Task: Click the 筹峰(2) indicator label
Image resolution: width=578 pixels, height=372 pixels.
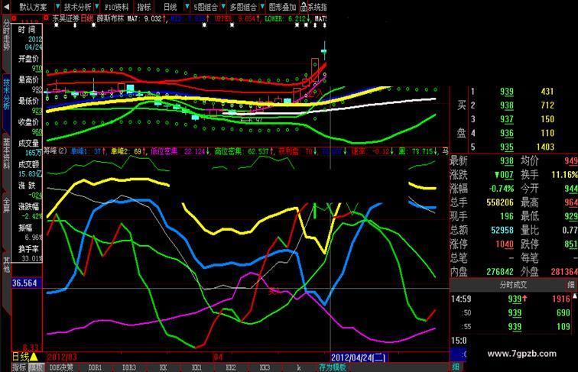Action: point(55,150)
